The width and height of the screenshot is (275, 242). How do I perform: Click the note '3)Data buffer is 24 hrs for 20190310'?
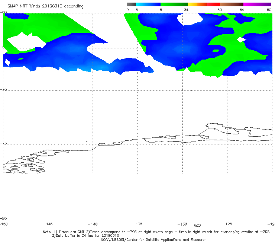click(85, 236)
